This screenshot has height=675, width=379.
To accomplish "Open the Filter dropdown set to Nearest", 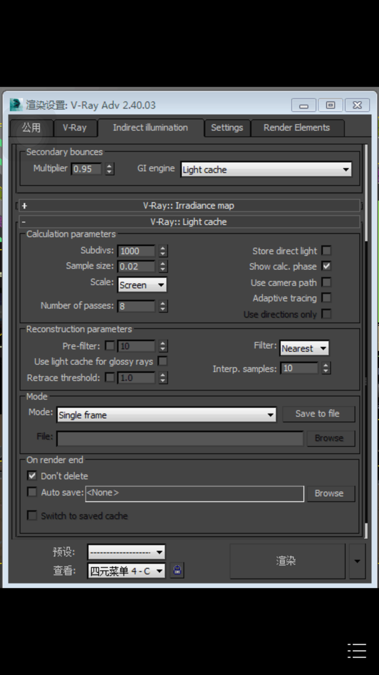I will [x=304, y=348].
